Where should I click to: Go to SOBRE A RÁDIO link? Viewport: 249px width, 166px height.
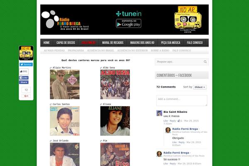pyautogui.click(x=160, y=51)
